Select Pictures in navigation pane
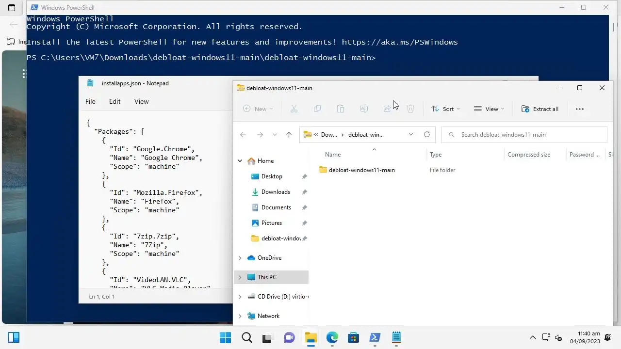621x349 pixels. [x=272, y=223]
